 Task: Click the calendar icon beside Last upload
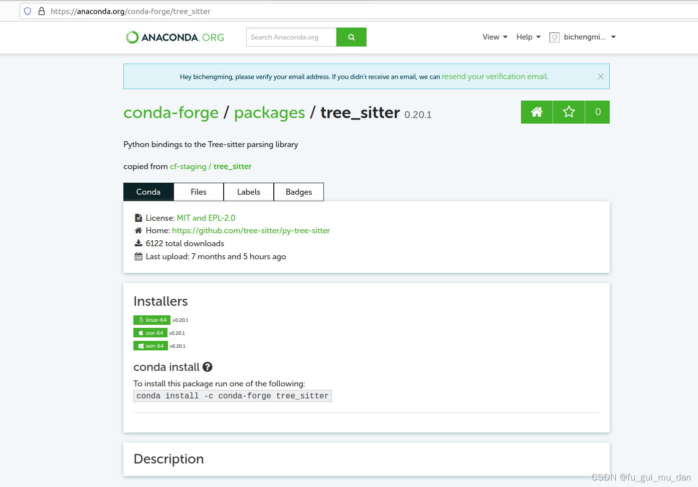(x=138, y=256)
